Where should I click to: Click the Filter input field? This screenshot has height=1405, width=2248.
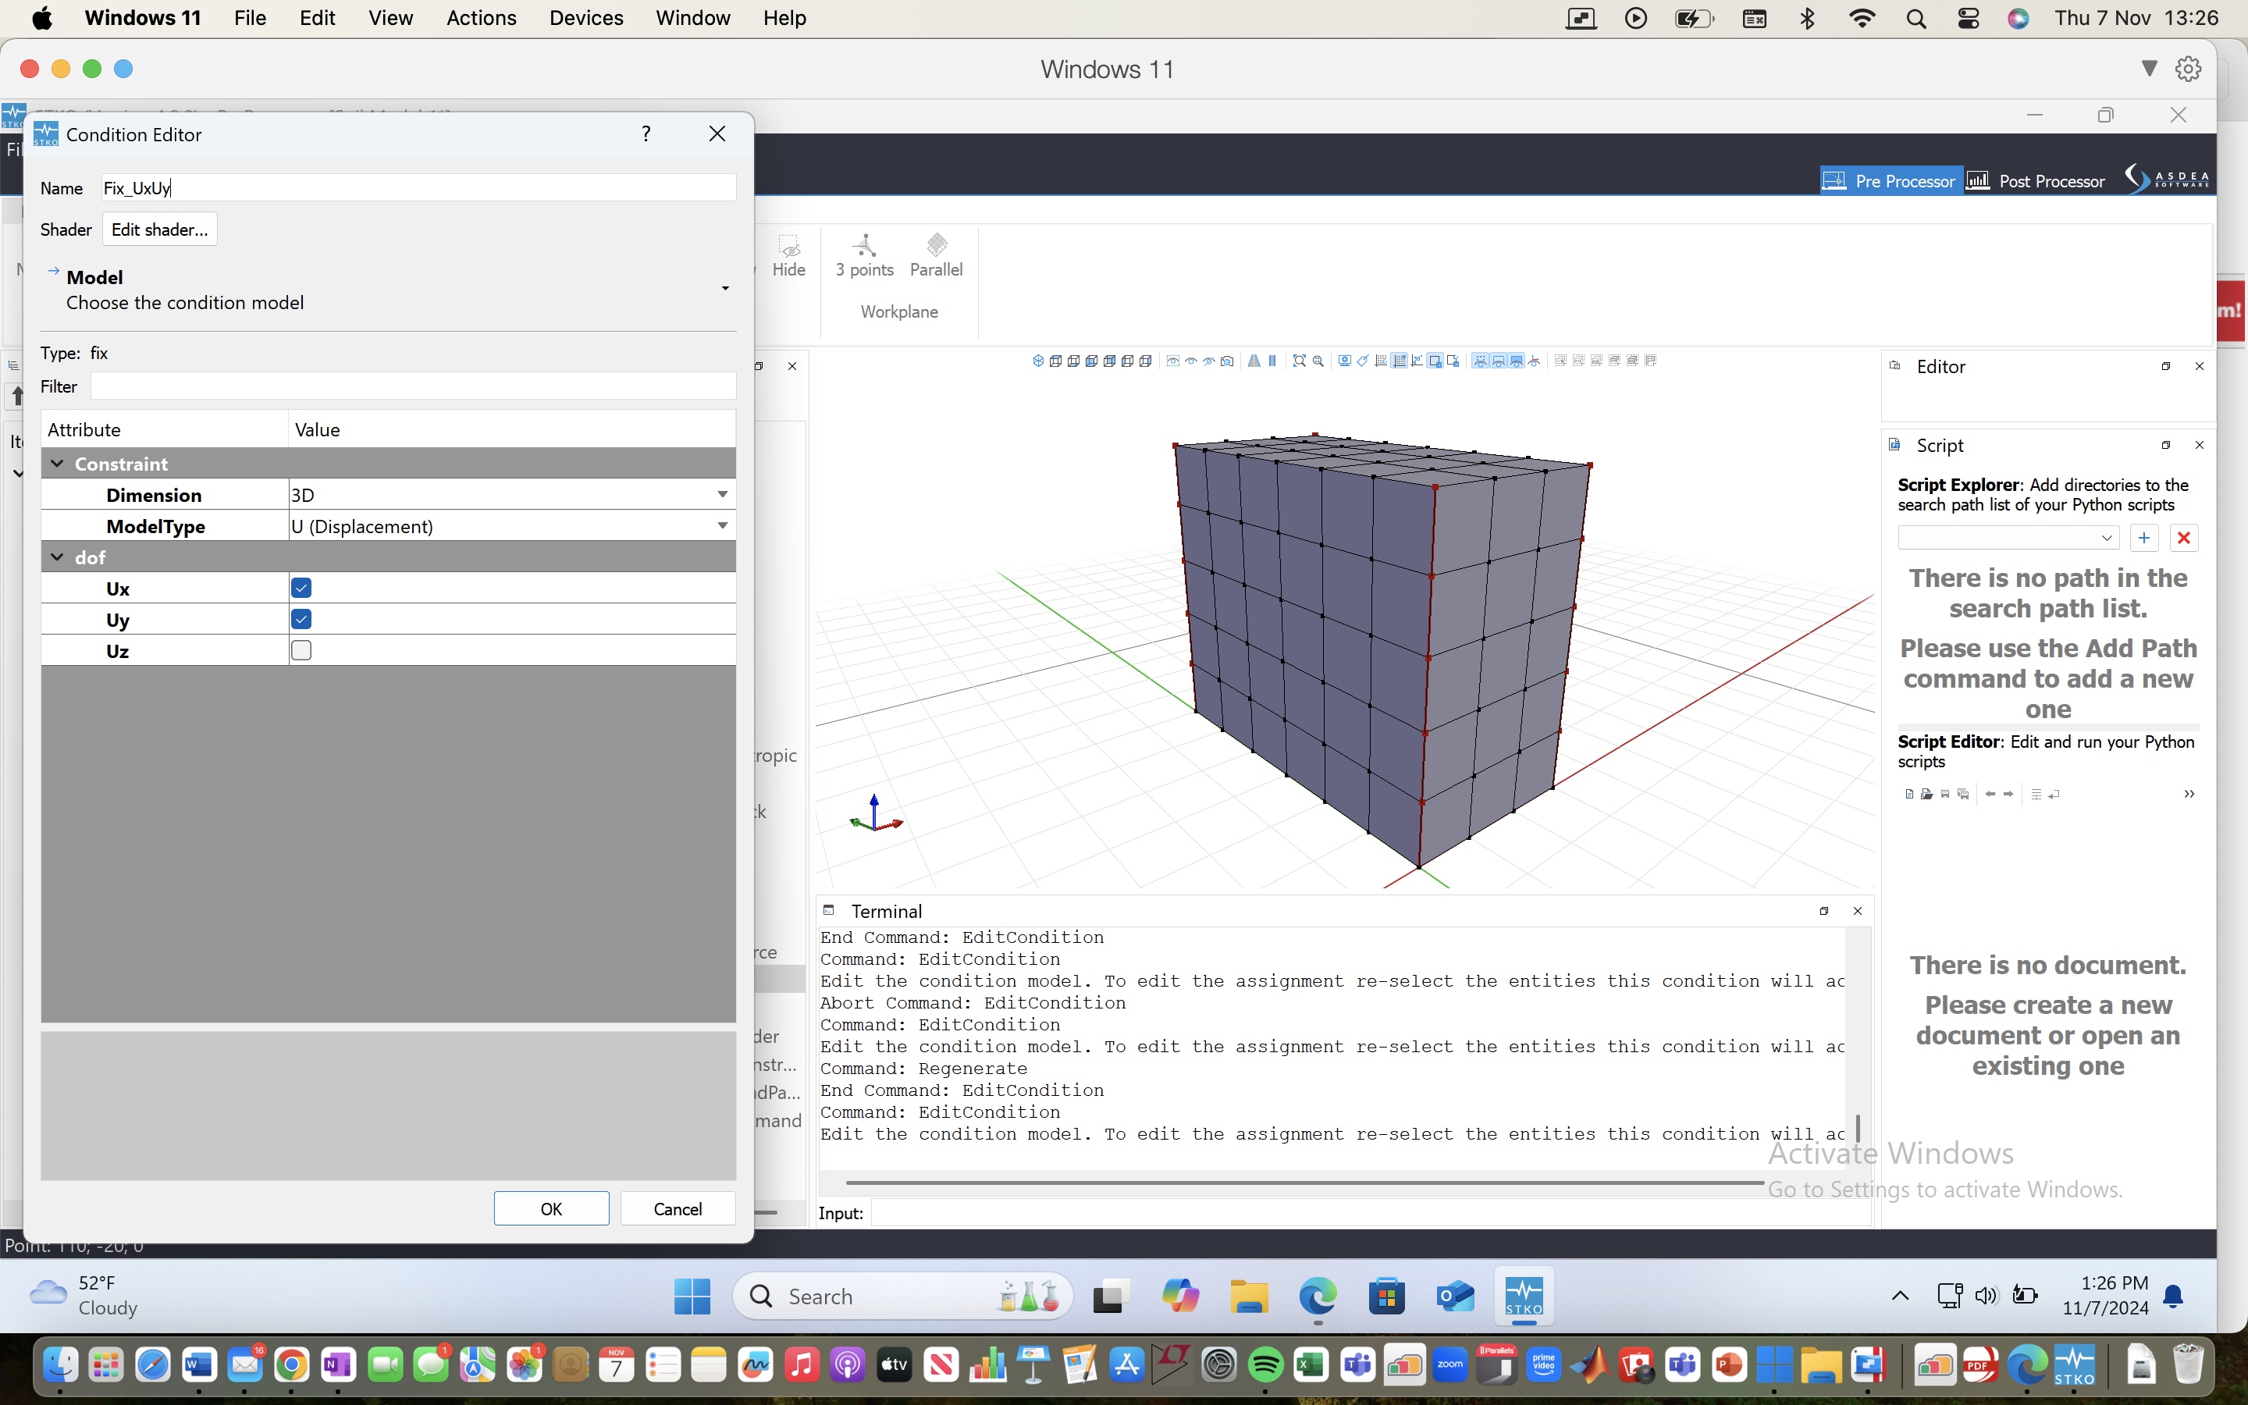(x=414, y=386)
